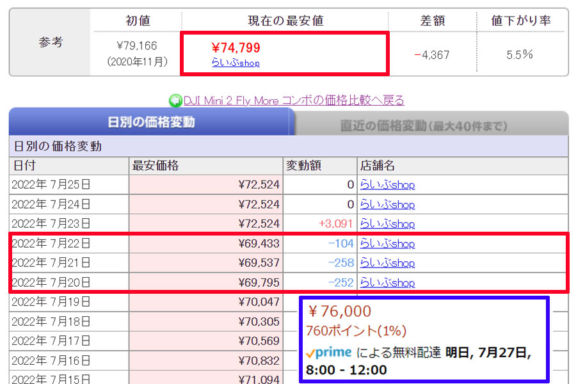Open らいぶshop link for 2022年7月22日
The image size is (576, 384).
(x=388, y=244)
